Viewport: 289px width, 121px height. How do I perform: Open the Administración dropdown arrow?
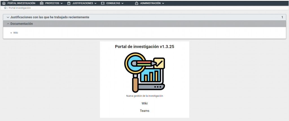163,3
